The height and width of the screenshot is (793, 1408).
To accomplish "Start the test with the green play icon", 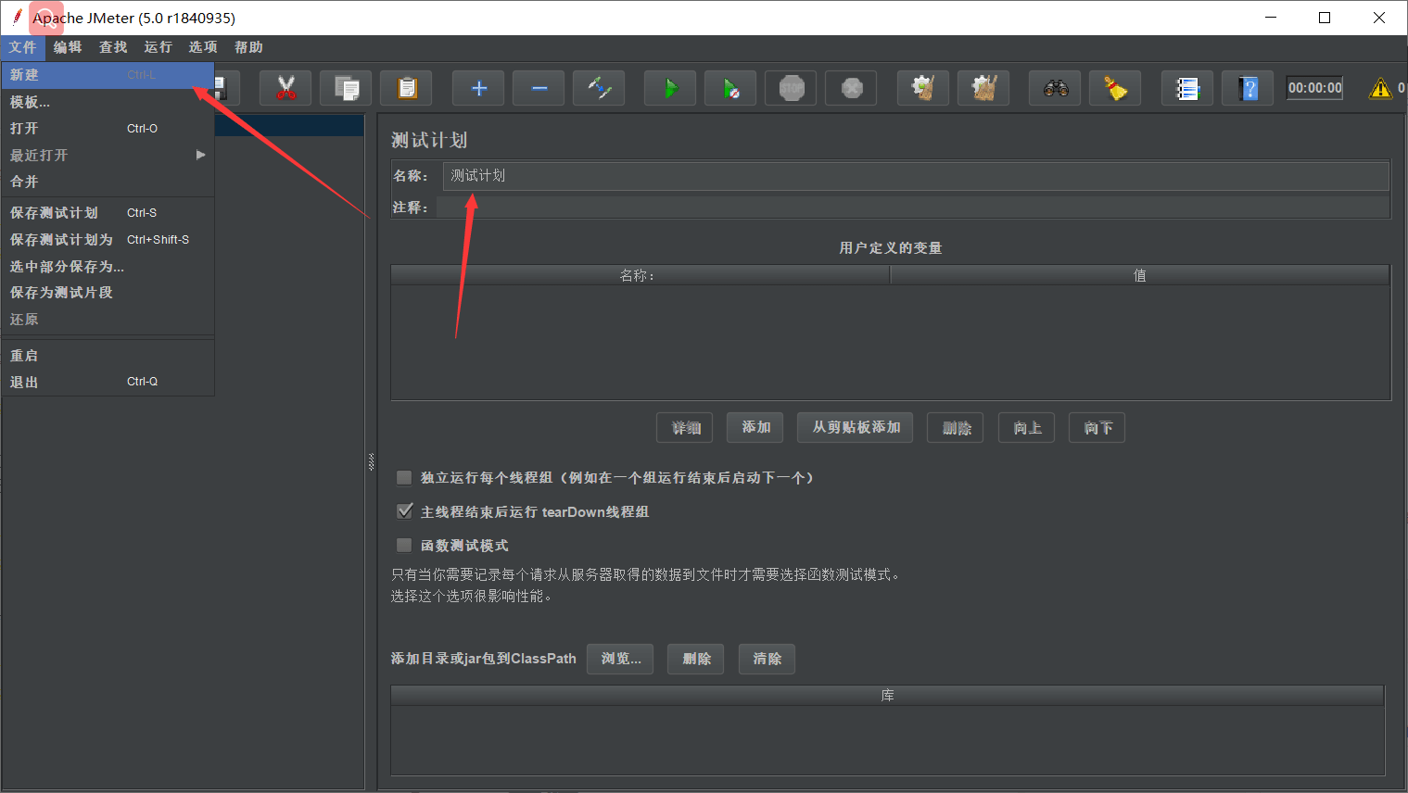I will pos(670,88).
